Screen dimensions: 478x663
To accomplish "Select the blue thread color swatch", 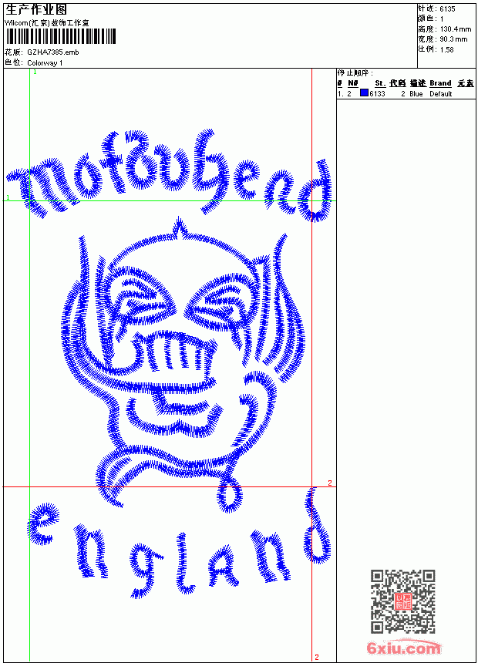I will coord(364,93).
